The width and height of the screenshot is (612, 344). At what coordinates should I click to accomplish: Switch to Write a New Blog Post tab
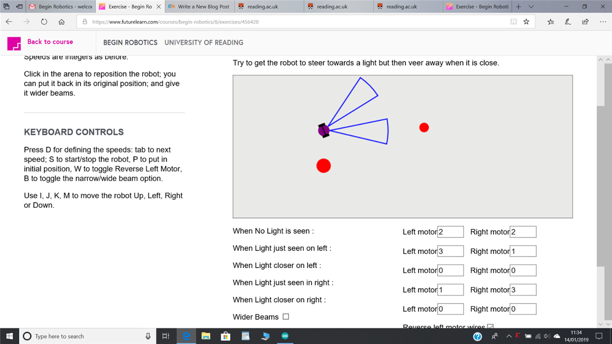[x=199, y=7]
